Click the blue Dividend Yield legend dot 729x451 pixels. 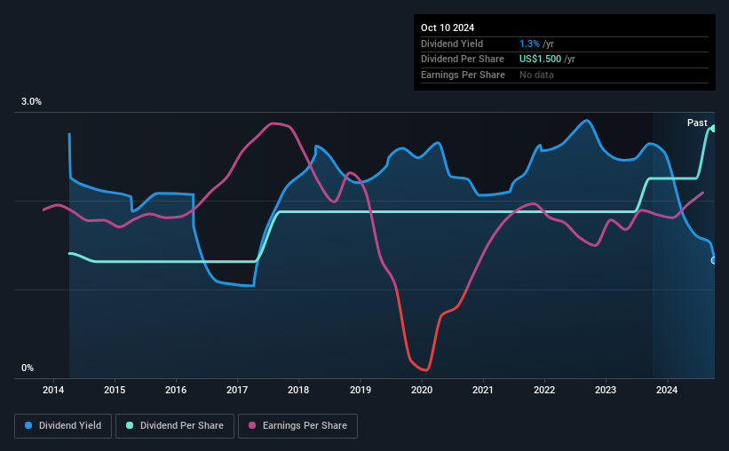tap(28, 425)
